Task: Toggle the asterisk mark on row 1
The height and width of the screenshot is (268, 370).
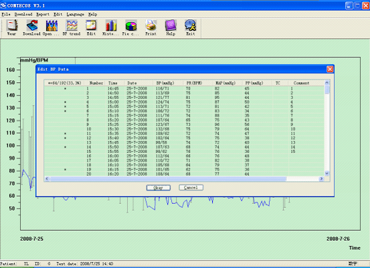Action: pyautogui.click(x=65, y=89)
